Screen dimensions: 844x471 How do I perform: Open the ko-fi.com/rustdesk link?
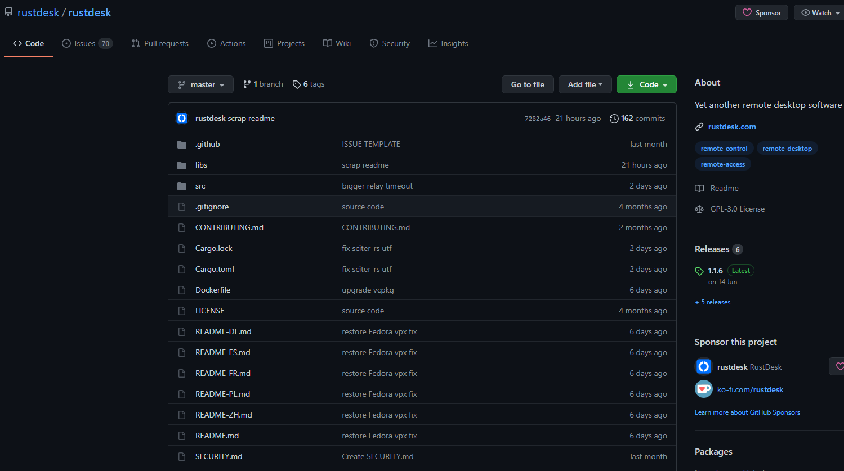[x=750, y=389]
